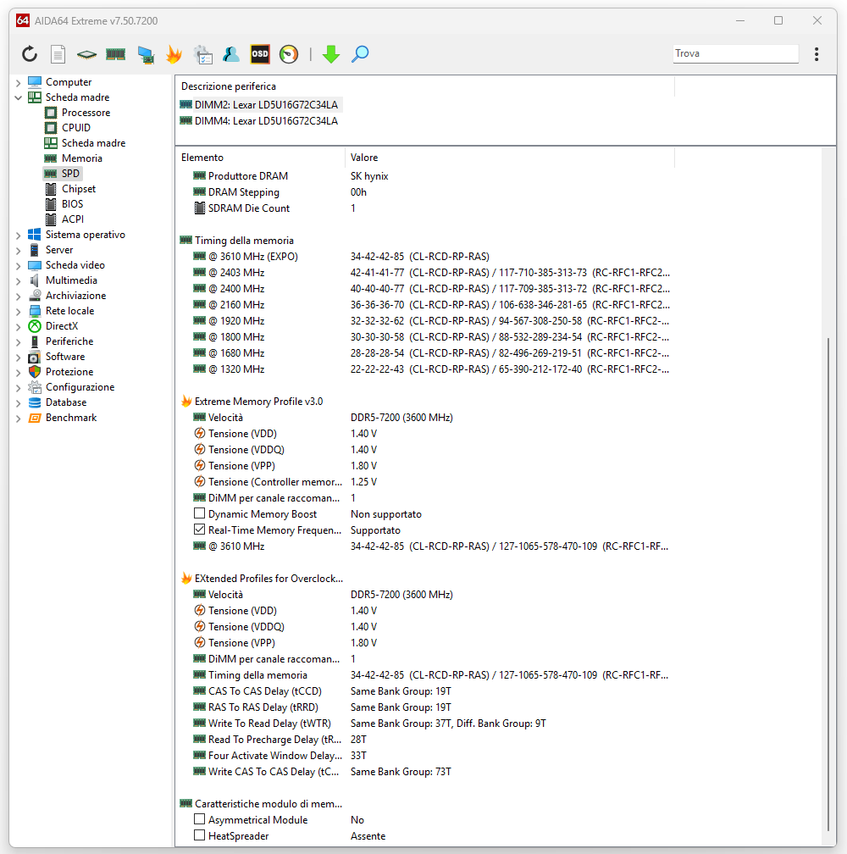Click the settings checklist toolbar icon
Image resolution: width=847 pixels, height=854 pixels.
click(x=203, y=54)
